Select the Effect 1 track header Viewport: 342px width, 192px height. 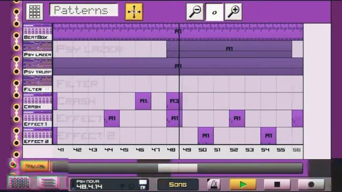pyautogui.click(x=38, y=119)
